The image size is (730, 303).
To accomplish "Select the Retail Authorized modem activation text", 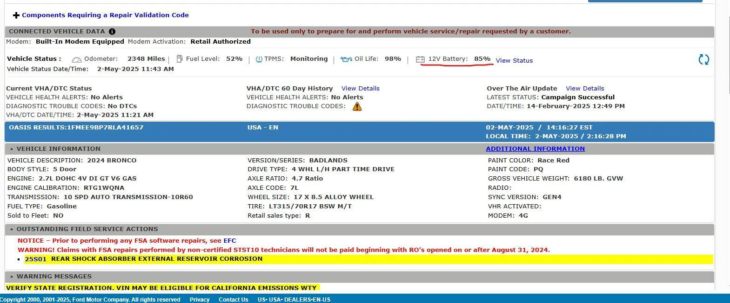I will (x=221, y=41).
